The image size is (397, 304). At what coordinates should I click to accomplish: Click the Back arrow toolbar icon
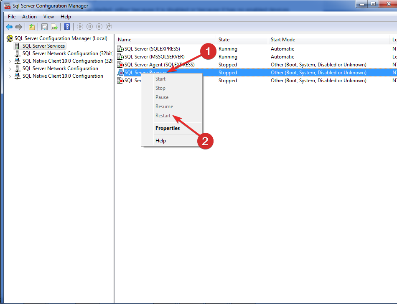pyautogui.click(x=9, y=27)
